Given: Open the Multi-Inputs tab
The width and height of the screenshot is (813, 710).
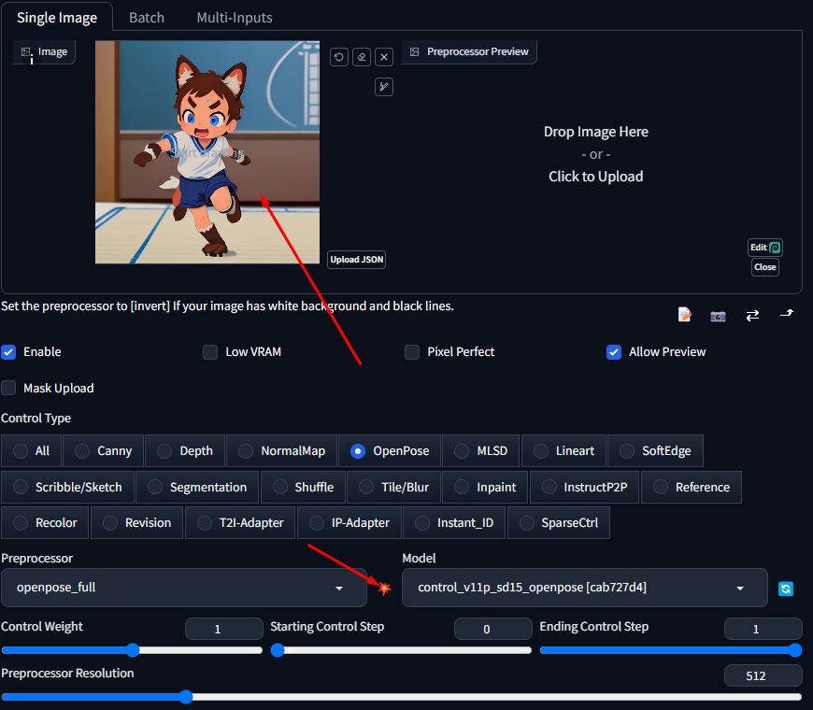Looking at the screenshot, I should [x=235, y=18].
